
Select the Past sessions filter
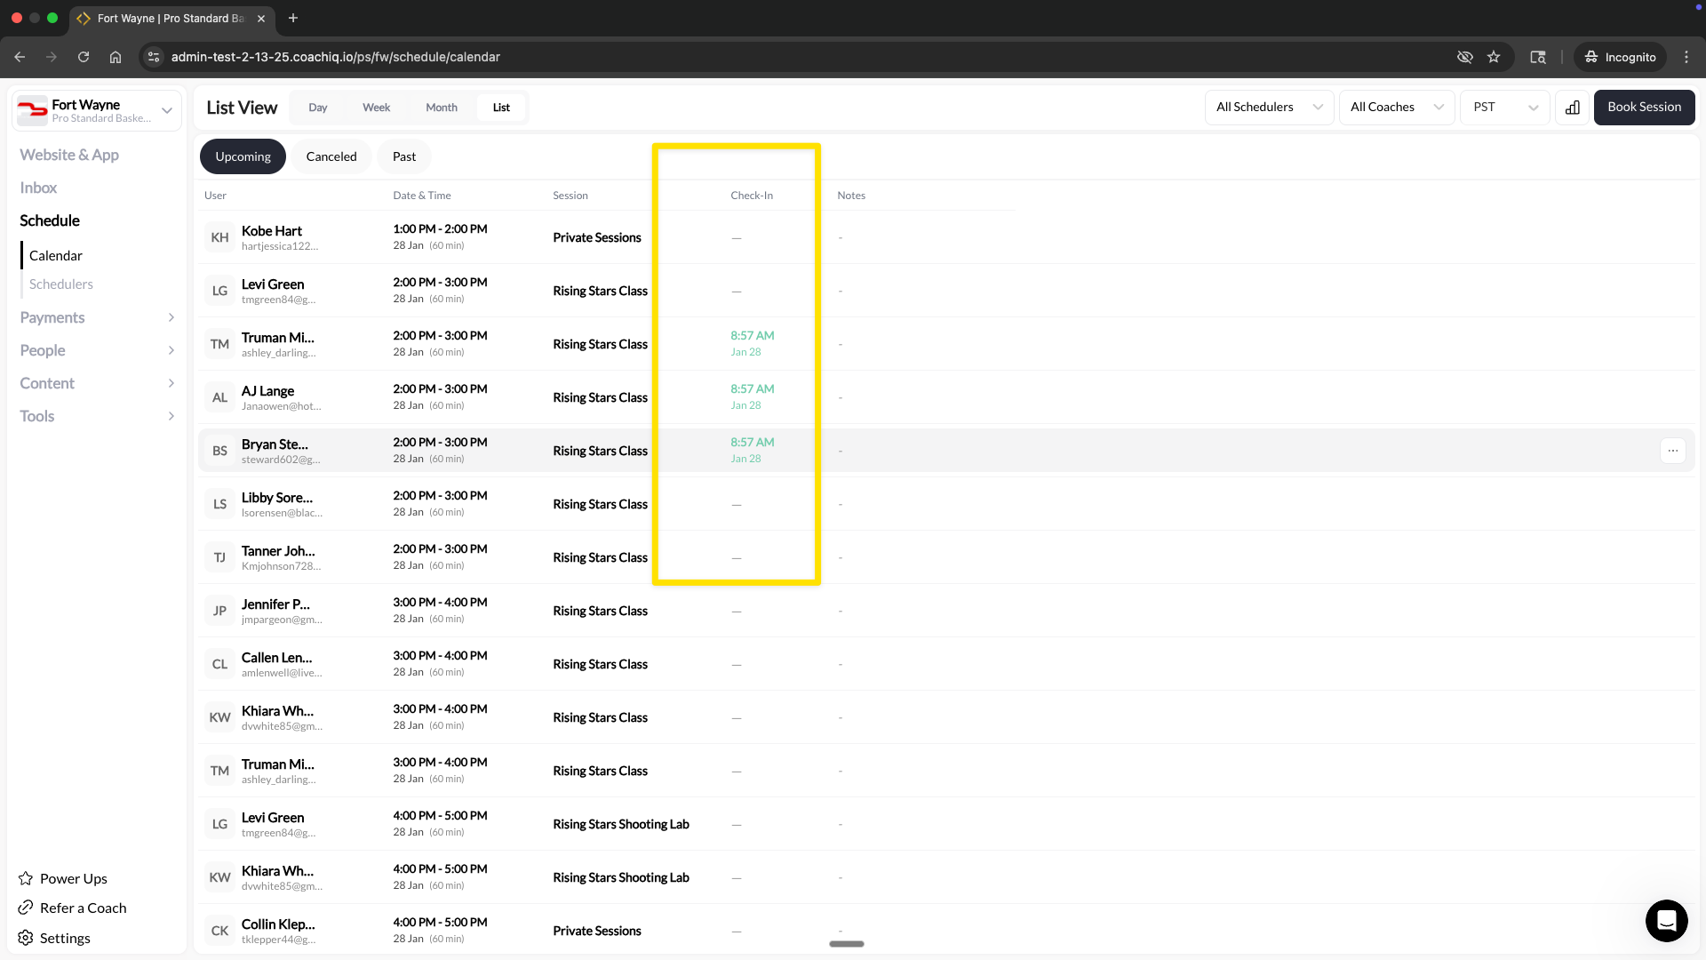(x=403, y=156)
